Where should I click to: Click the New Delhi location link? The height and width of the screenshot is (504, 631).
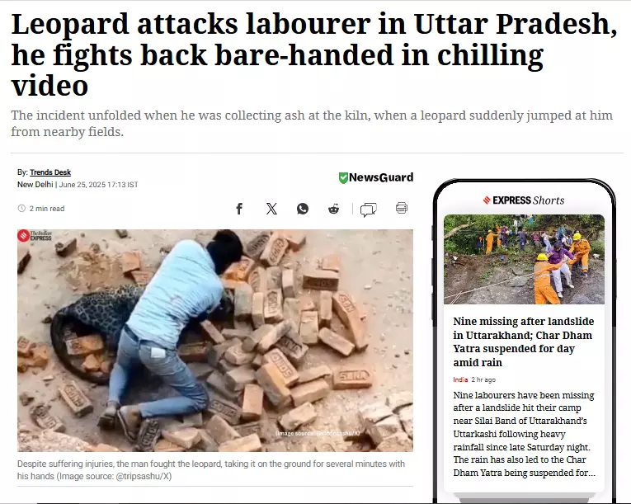pyautogui.click(x=35, y=185)
